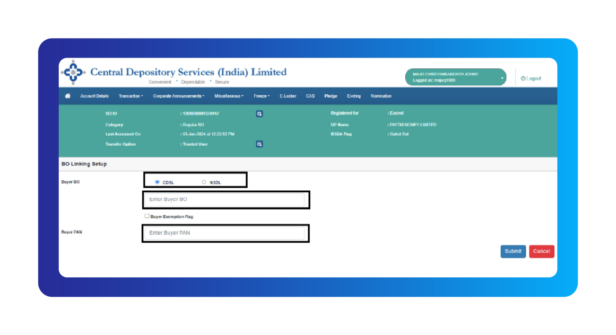Click the red Cancel button
616x335 pixels.
(x=541, y=251)
